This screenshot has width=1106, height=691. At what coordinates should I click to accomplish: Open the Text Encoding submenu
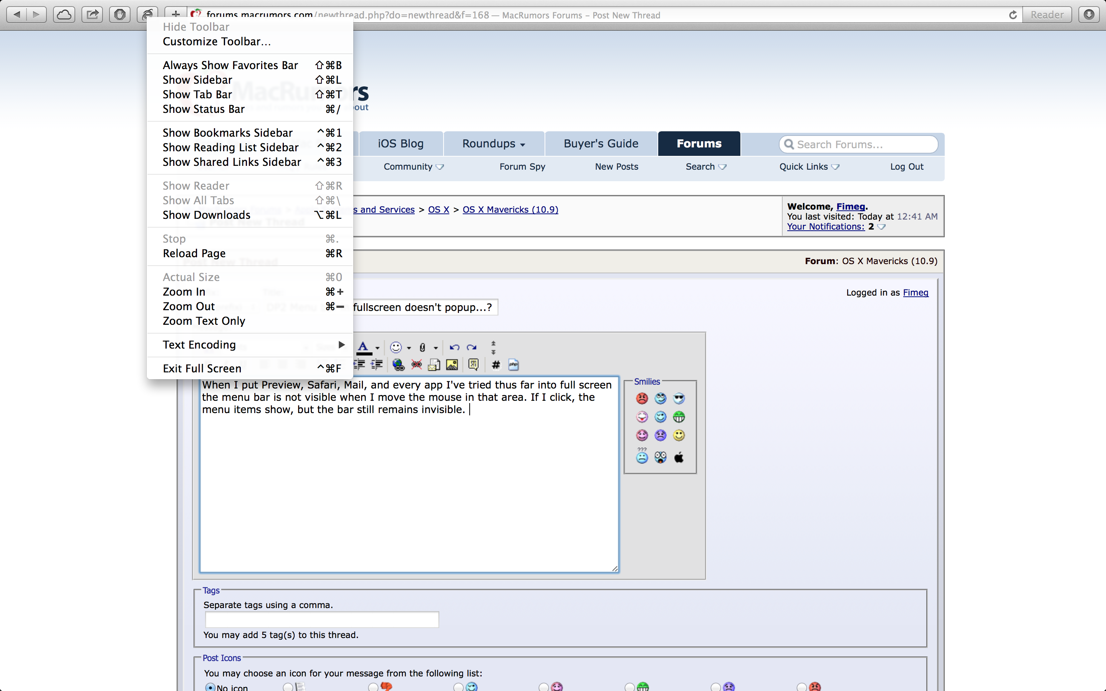[x=250, y=345]
